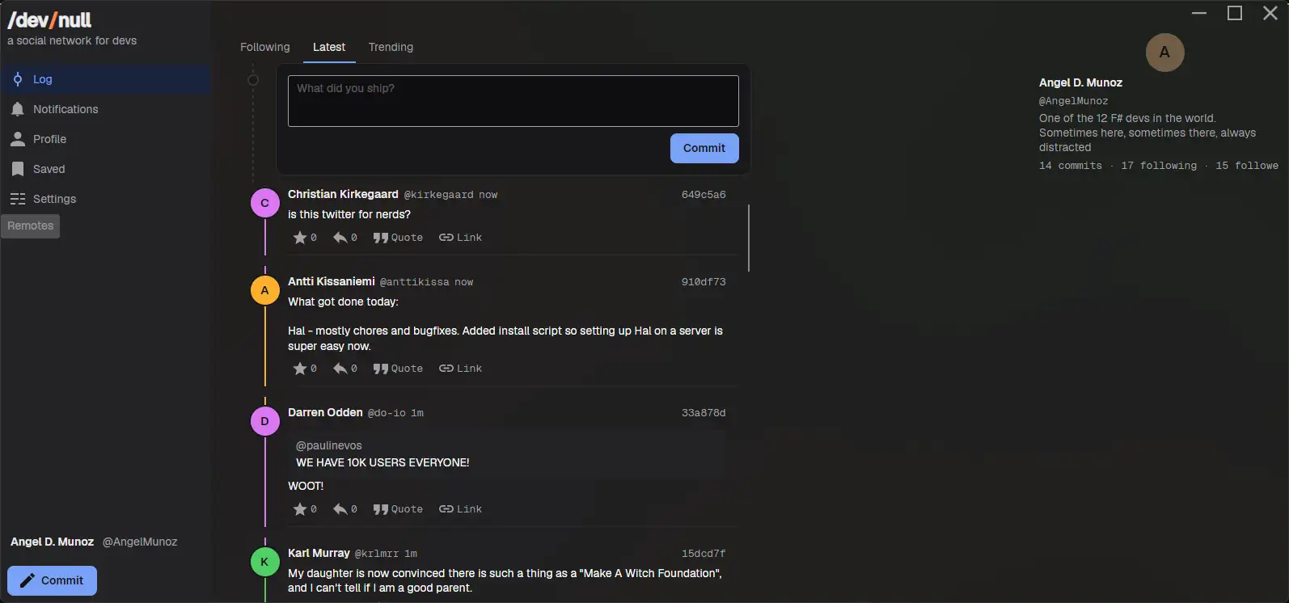Open Saved via the bookmark icon

(18, 169)
